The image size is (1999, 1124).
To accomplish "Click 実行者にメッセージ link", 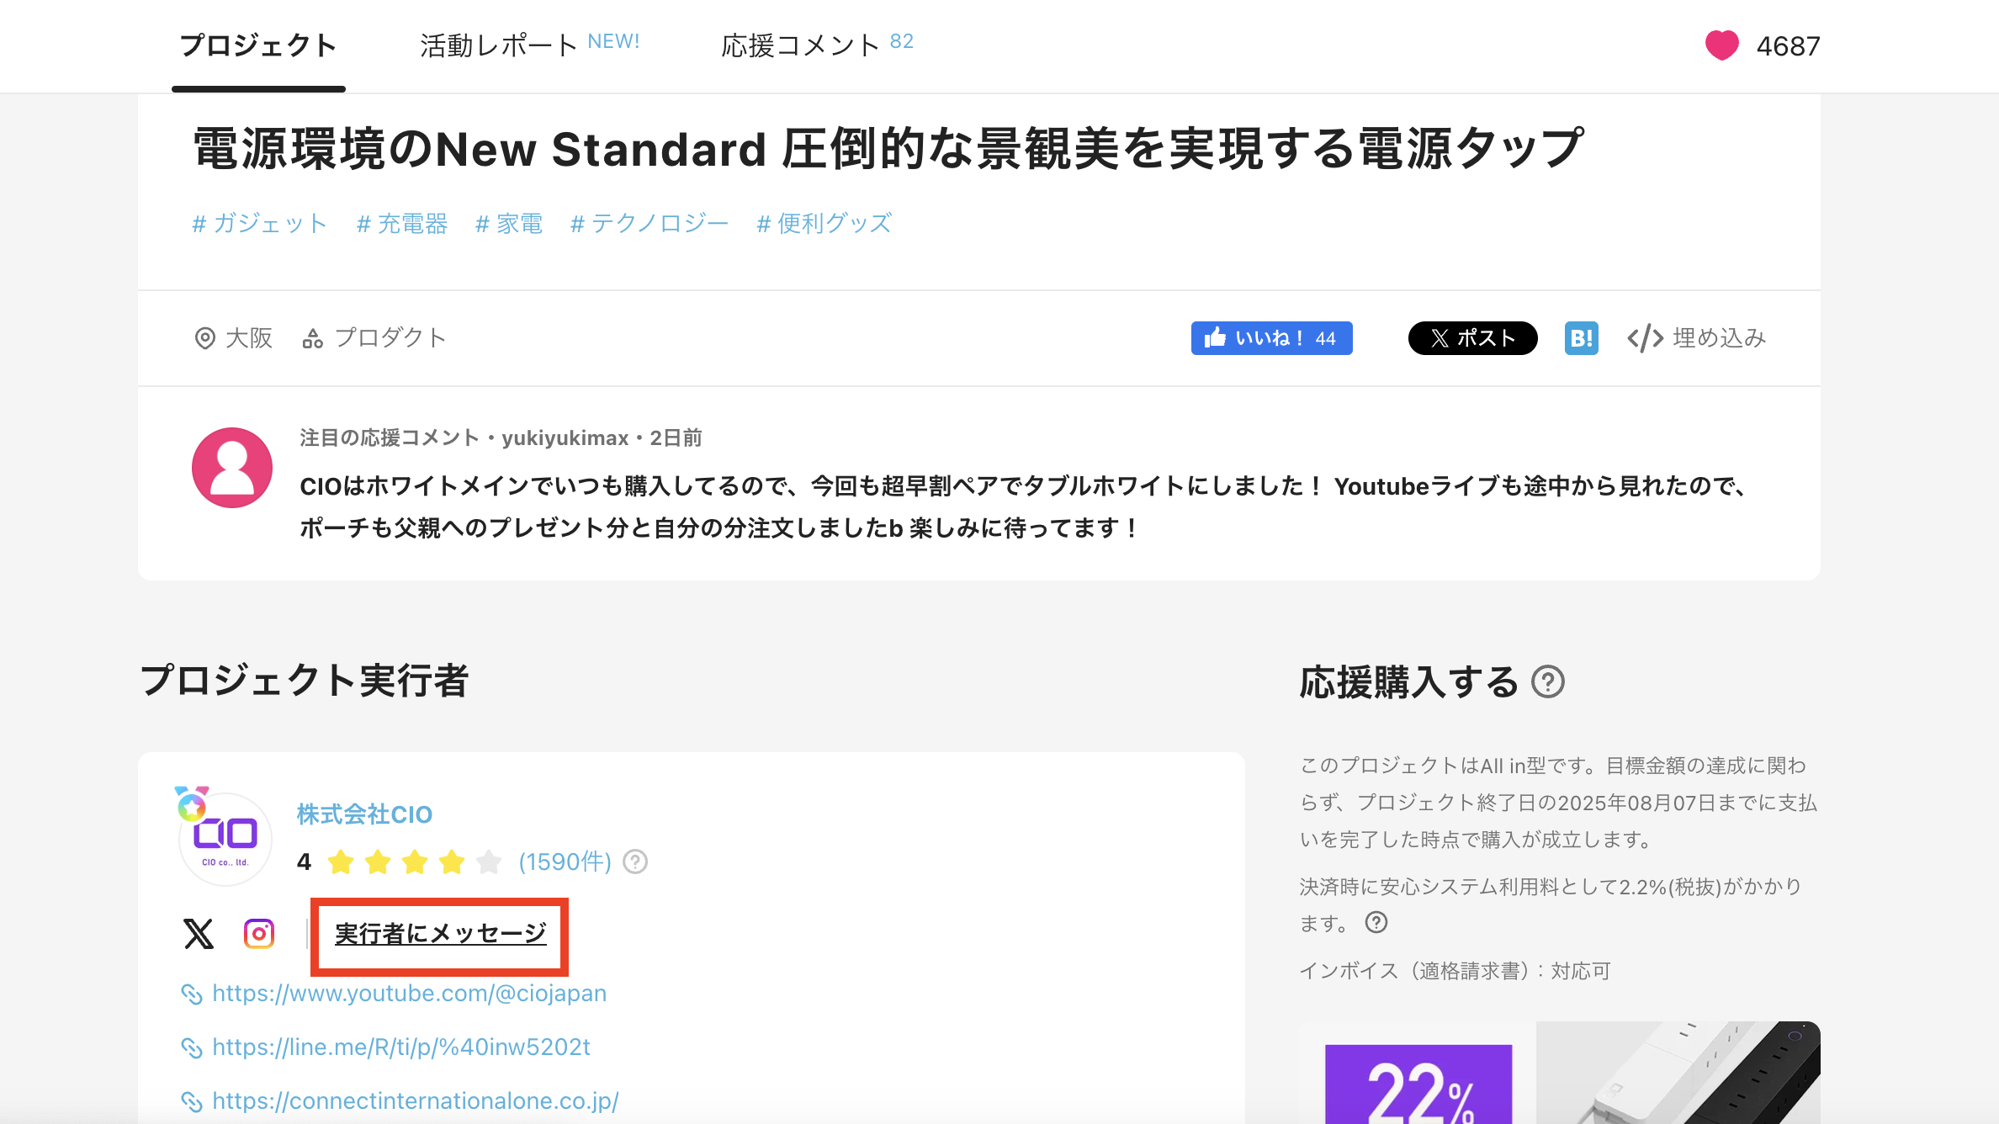I will click(x=440, y=934).
